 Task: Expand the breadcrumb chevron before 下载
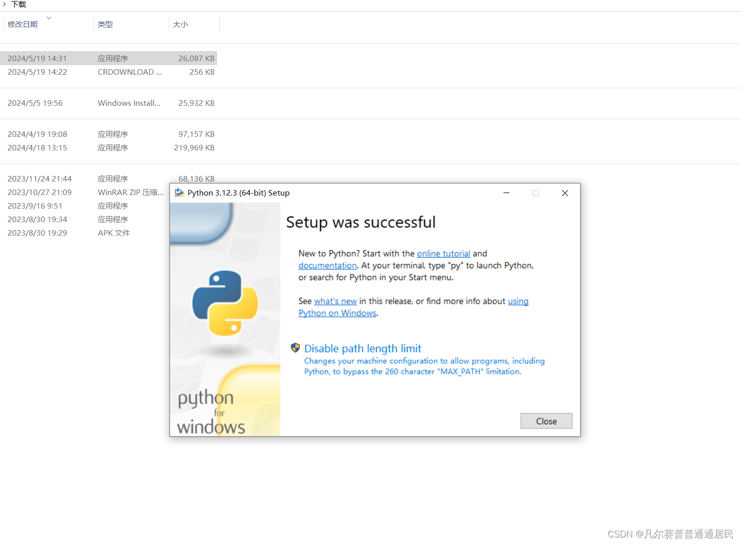[x=5, y=4]
